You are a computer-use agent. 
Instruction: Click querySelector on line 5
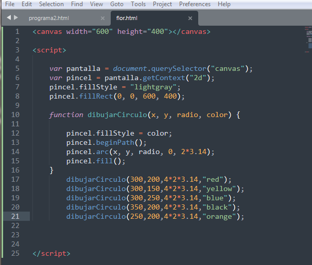click(179, 69)
